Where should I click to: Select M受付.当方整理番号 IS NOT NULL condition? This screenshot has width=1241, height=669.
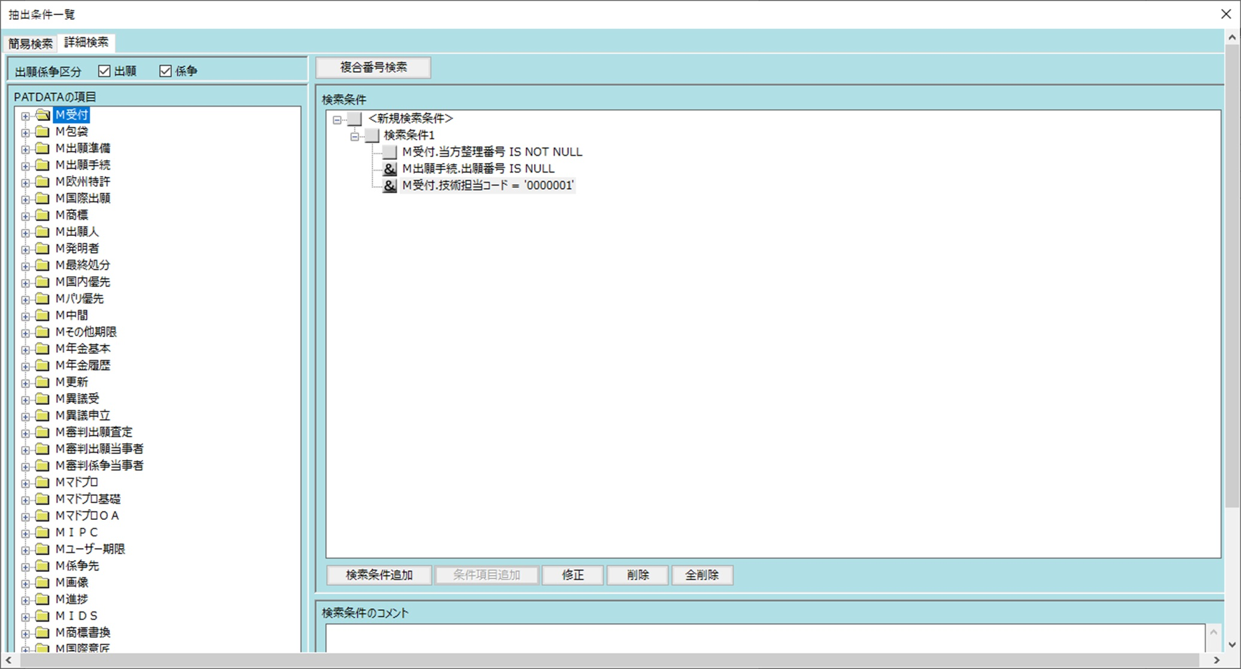pos(492,152)
